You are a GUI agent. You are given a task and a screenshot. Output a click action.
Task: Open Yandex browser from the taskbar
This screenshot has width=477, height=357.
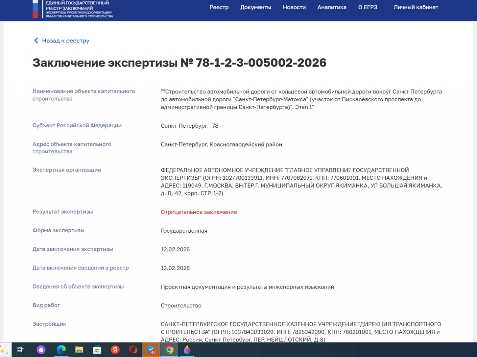point(115,350)
